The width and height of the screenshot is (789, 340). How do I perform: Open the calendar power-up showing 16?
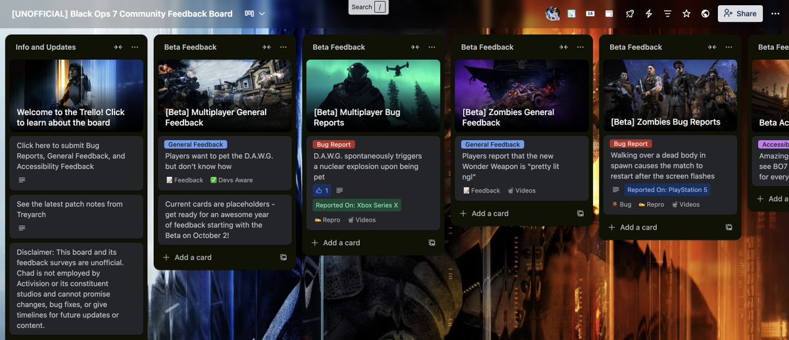click(x=590, y=14)
